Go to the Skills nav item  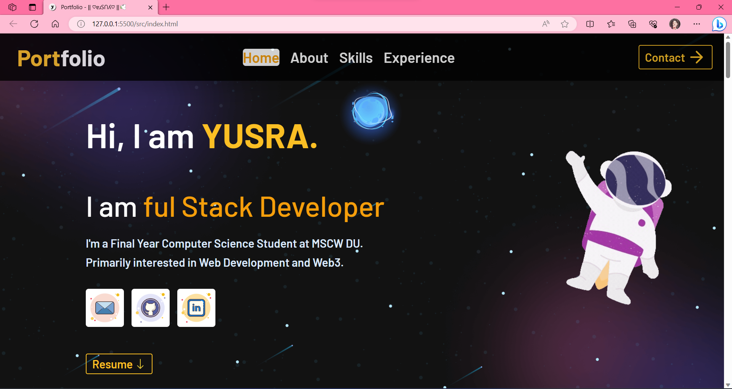coord(356,58)
